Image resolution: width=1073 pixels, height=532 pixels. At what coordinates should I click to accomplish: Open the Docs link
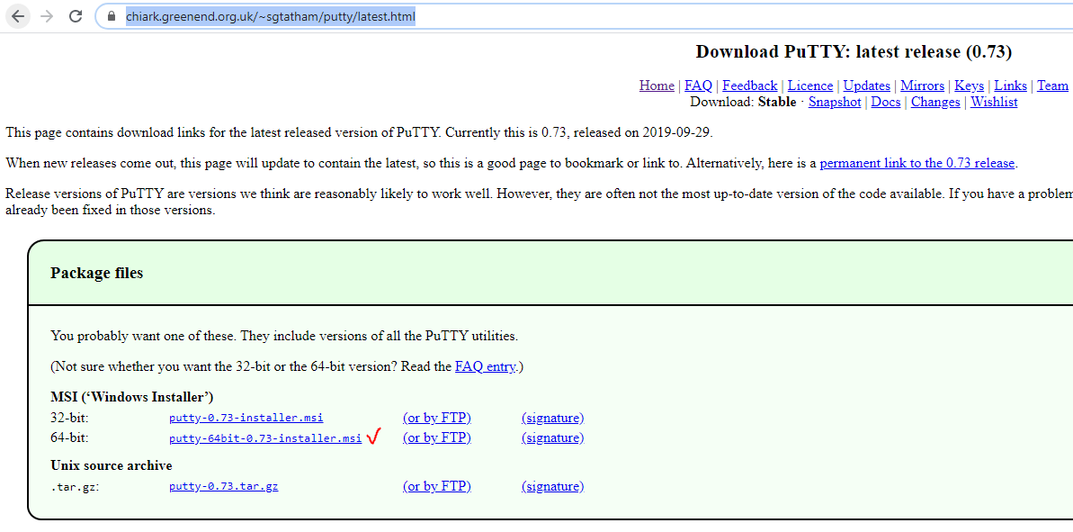pyautogui.click(x=886, y=102)
